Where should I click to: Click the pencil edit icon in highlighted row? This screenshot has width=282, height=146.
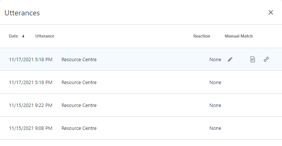230,59
